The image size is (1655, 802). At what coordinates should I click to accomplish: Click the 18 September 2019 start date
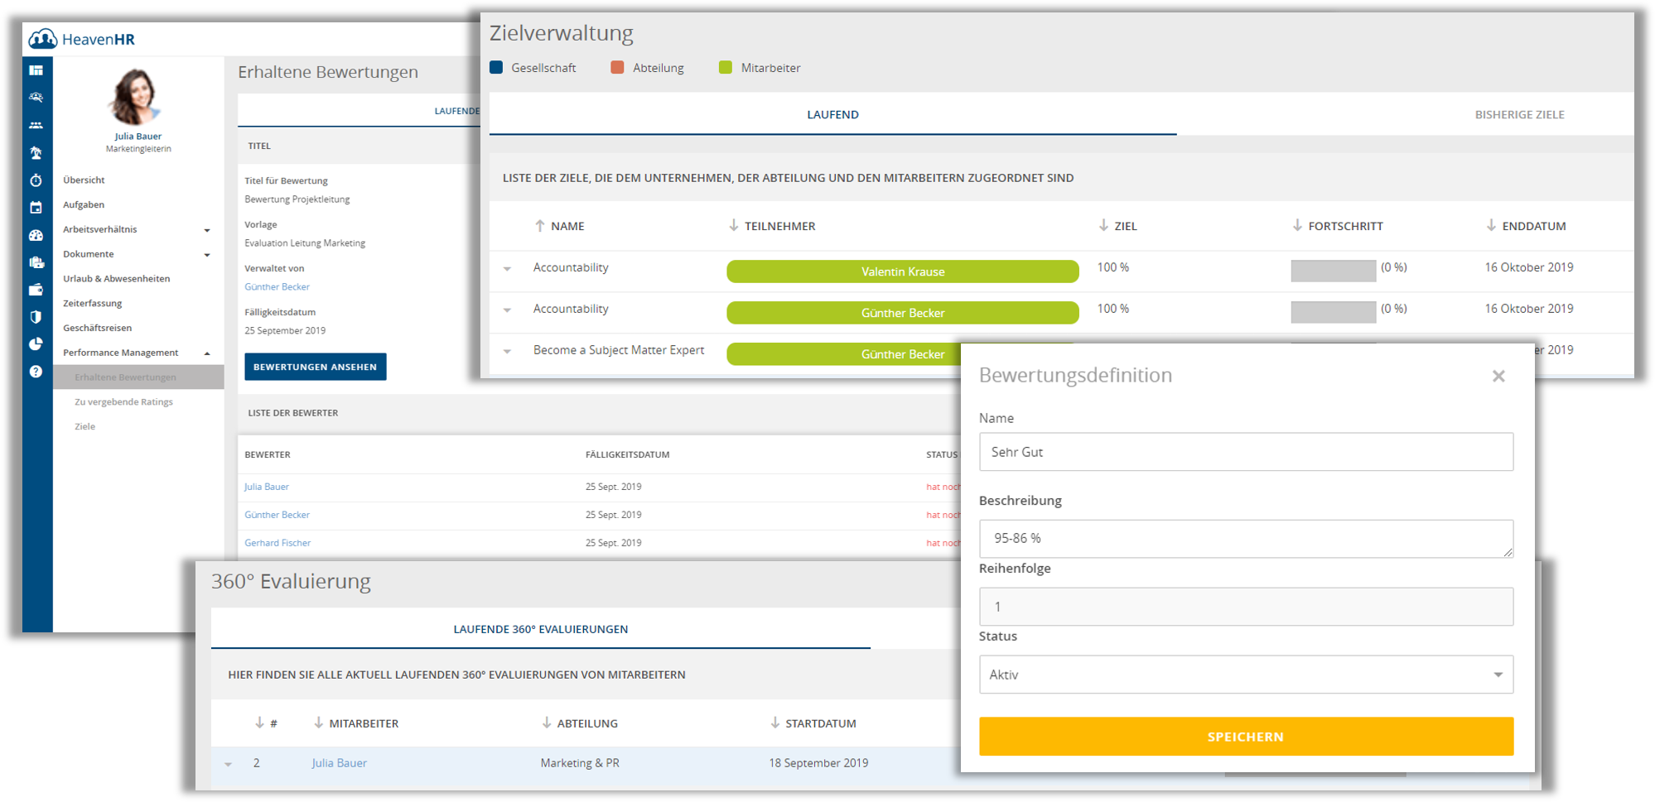point(818,763)
